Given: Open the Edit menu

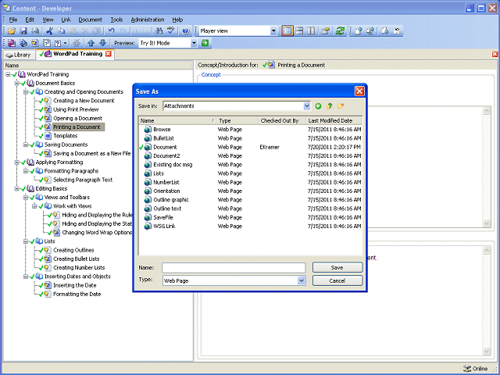Looking at the screenshot, I should click(30, 20).
